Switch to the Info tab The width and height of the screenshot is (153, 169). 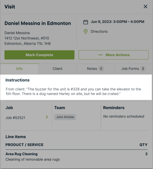point(19,69)
